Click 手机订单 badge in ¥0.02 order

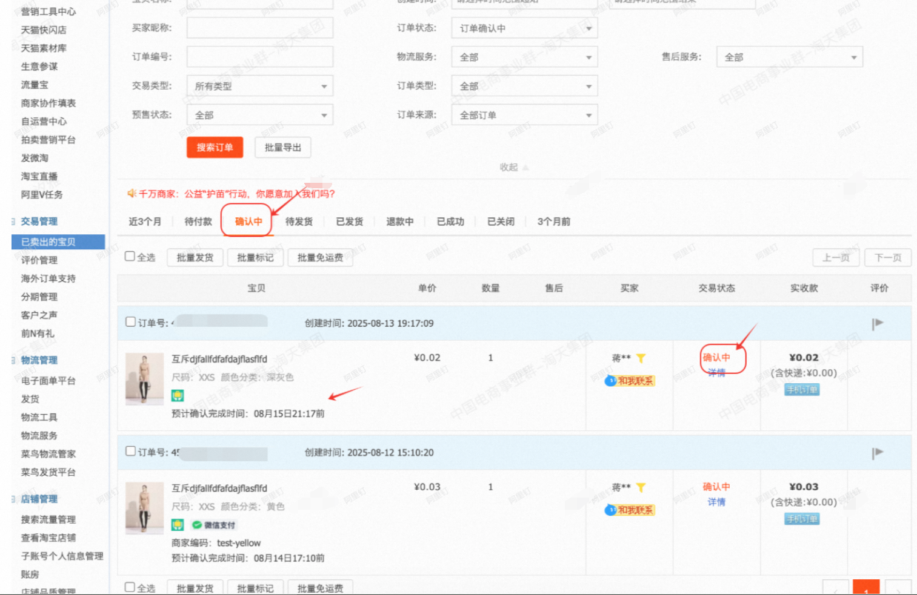tap(802, 390)
